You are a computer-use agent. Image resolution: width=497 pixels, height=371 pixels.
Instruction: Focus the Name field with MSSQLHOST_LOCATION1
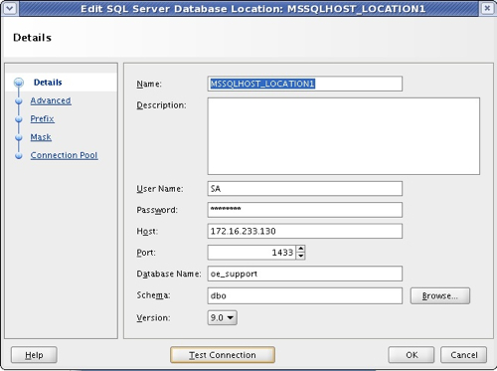305,84
